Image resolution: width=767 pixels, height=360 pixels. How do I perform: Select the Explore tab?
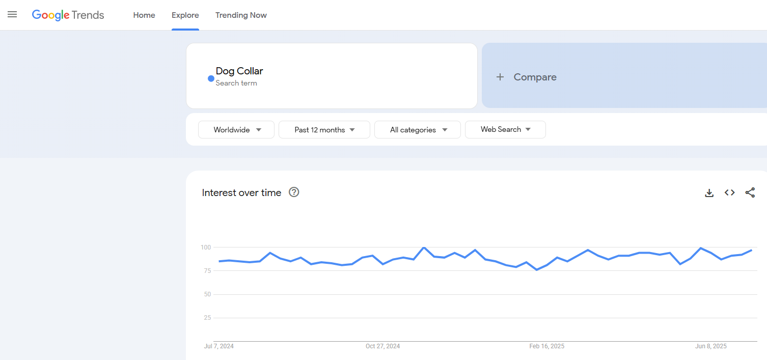click(x=185, y=15)
